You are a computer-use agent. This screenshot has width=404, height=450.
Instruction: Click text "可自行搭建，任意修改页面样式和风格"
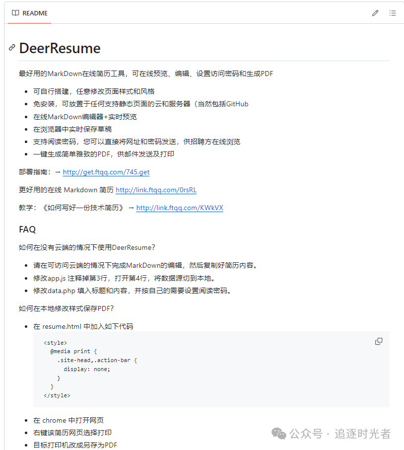click(x=94, y=91)
